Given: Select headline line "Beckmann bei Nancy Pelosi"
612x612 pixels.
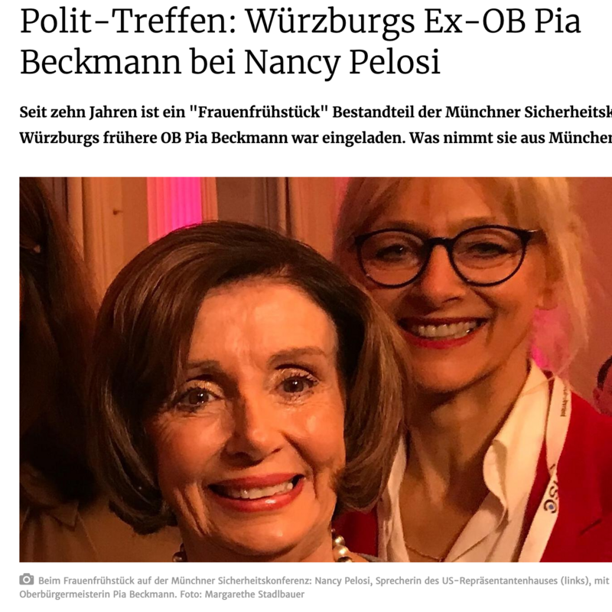Looking at the screenshot, I should (230, 62).
